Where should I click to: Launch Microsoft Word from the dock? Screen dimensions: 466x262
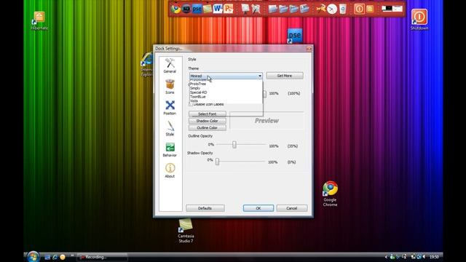click(218, 9)
